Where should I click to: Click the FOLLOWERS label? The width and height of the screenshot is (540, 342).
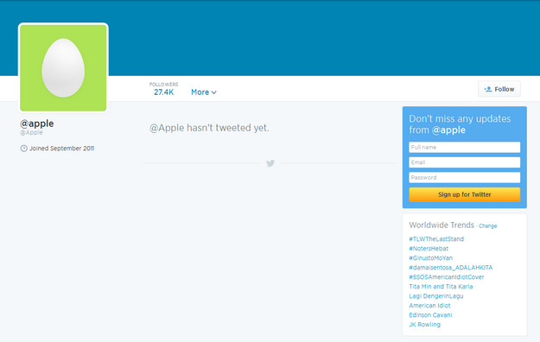[164, 85]
